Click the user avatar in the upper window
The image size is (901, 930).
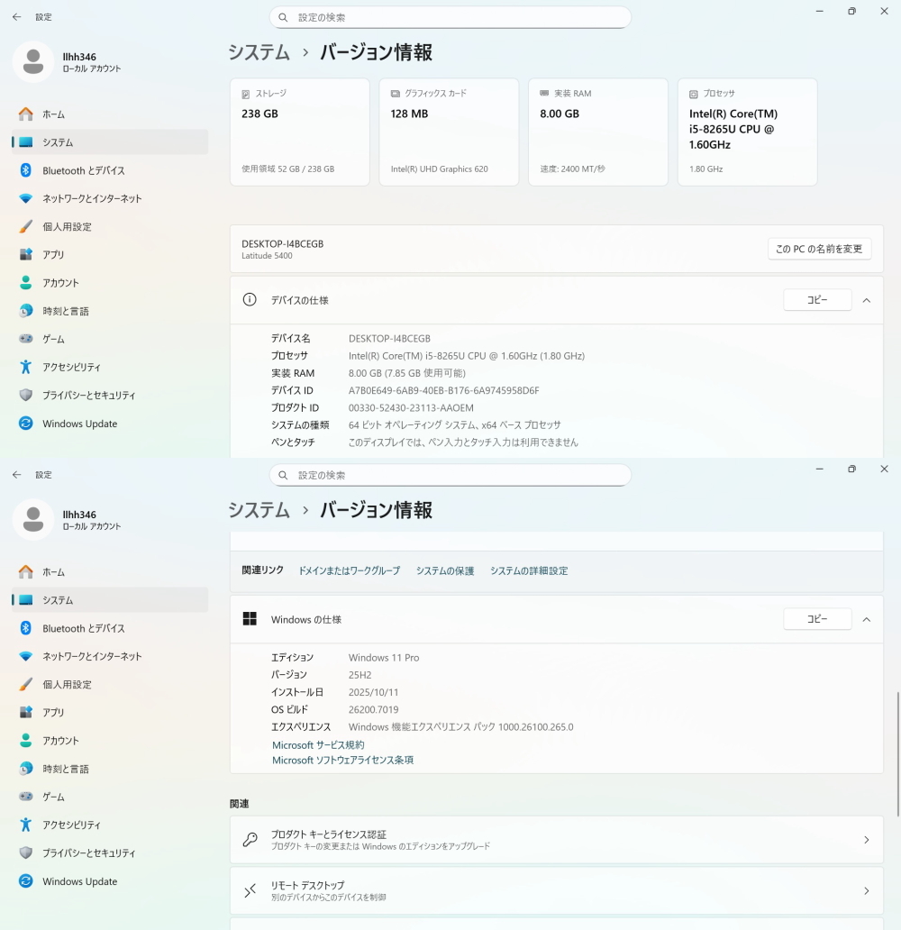click(x=33, y=62)
